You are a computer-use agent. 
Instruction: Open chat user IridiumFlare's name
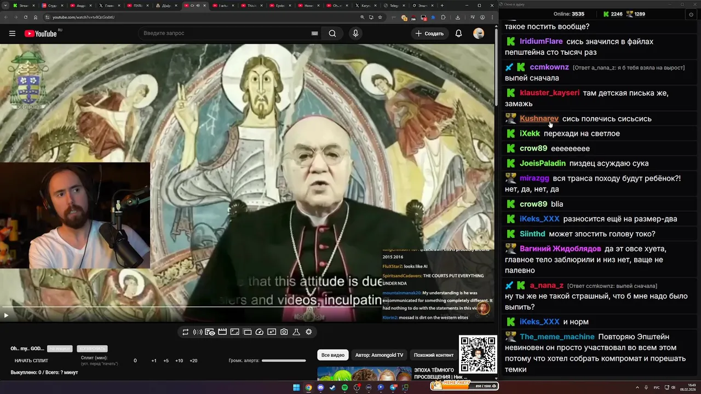[541, 42]
